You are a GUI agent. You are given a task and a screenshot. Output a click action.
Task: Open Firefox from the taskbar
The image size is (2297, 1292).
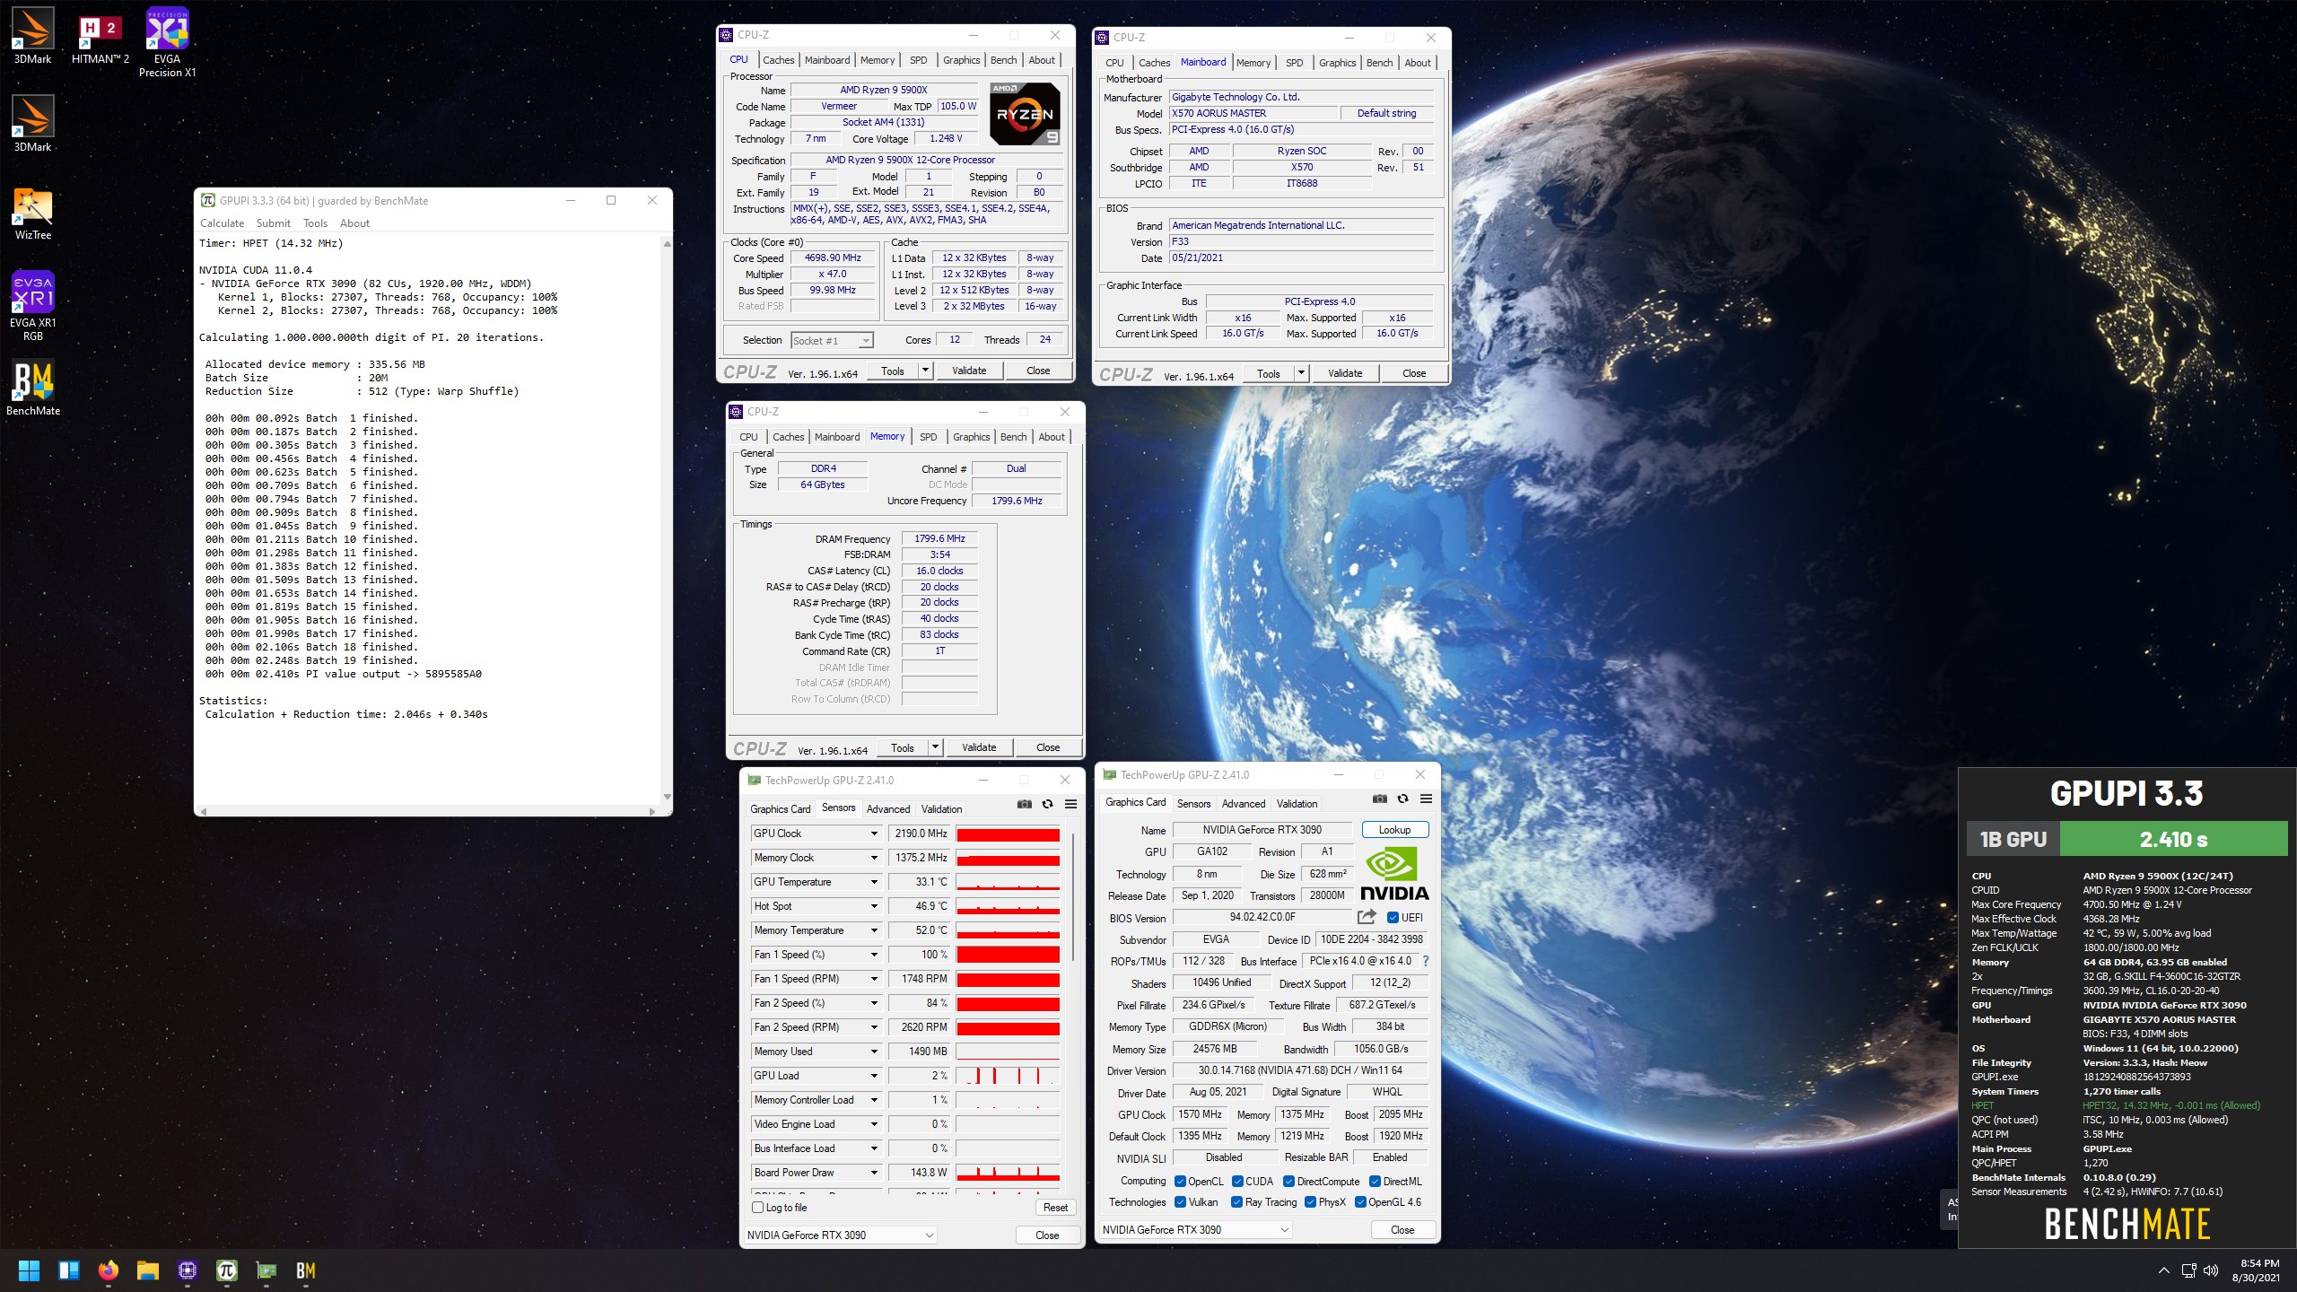tap(109, 1270)
